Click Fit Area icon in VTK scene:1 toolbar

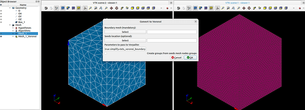(x=228, y=8)
